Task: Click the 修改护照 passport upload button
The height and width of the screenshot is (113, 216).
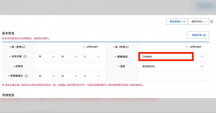Action: [198, 35]
